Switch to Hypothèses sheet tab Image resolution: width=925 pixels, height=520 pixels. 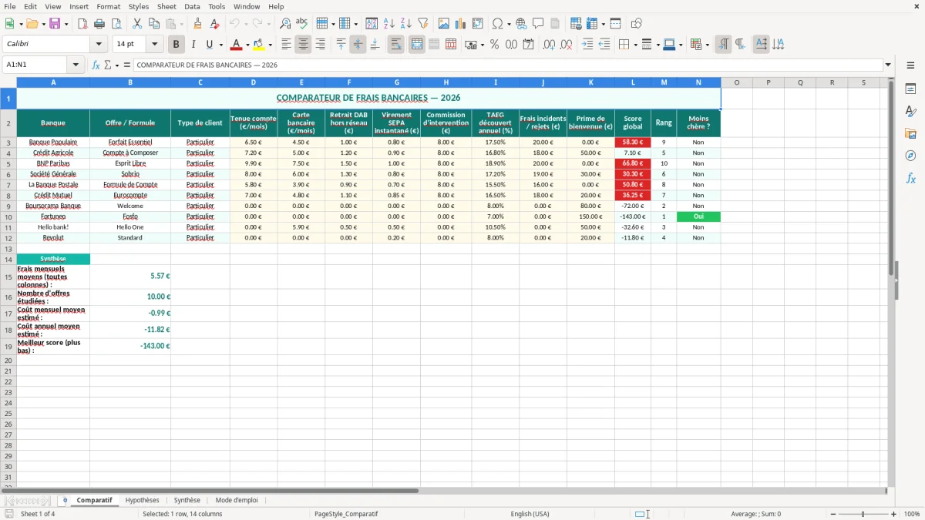click(142, 501)
